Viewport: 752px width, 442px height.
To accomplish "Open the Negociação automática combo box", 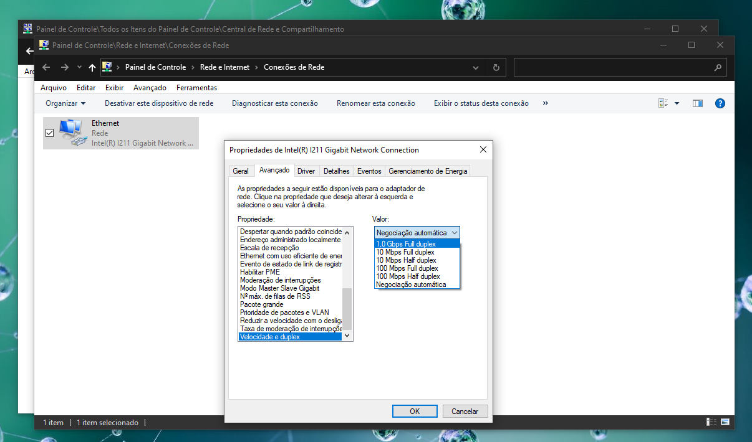I will click(x=417, y=232).
